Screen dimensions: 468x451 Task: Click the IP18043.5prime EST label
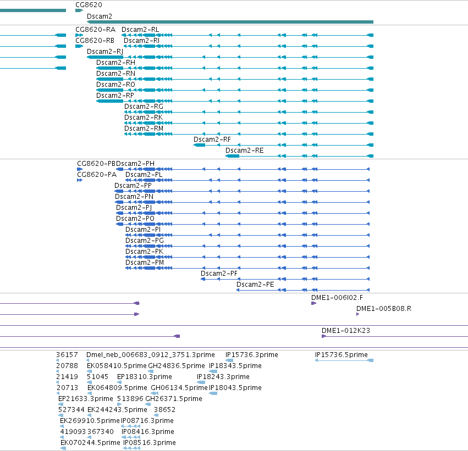point(235,388)
